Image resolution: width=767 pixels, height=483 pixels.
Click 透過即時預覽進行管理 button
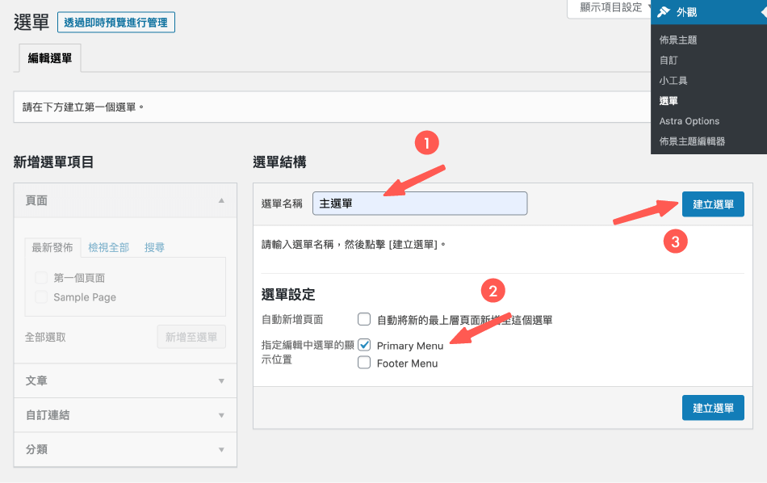click(x=116, y=23)
